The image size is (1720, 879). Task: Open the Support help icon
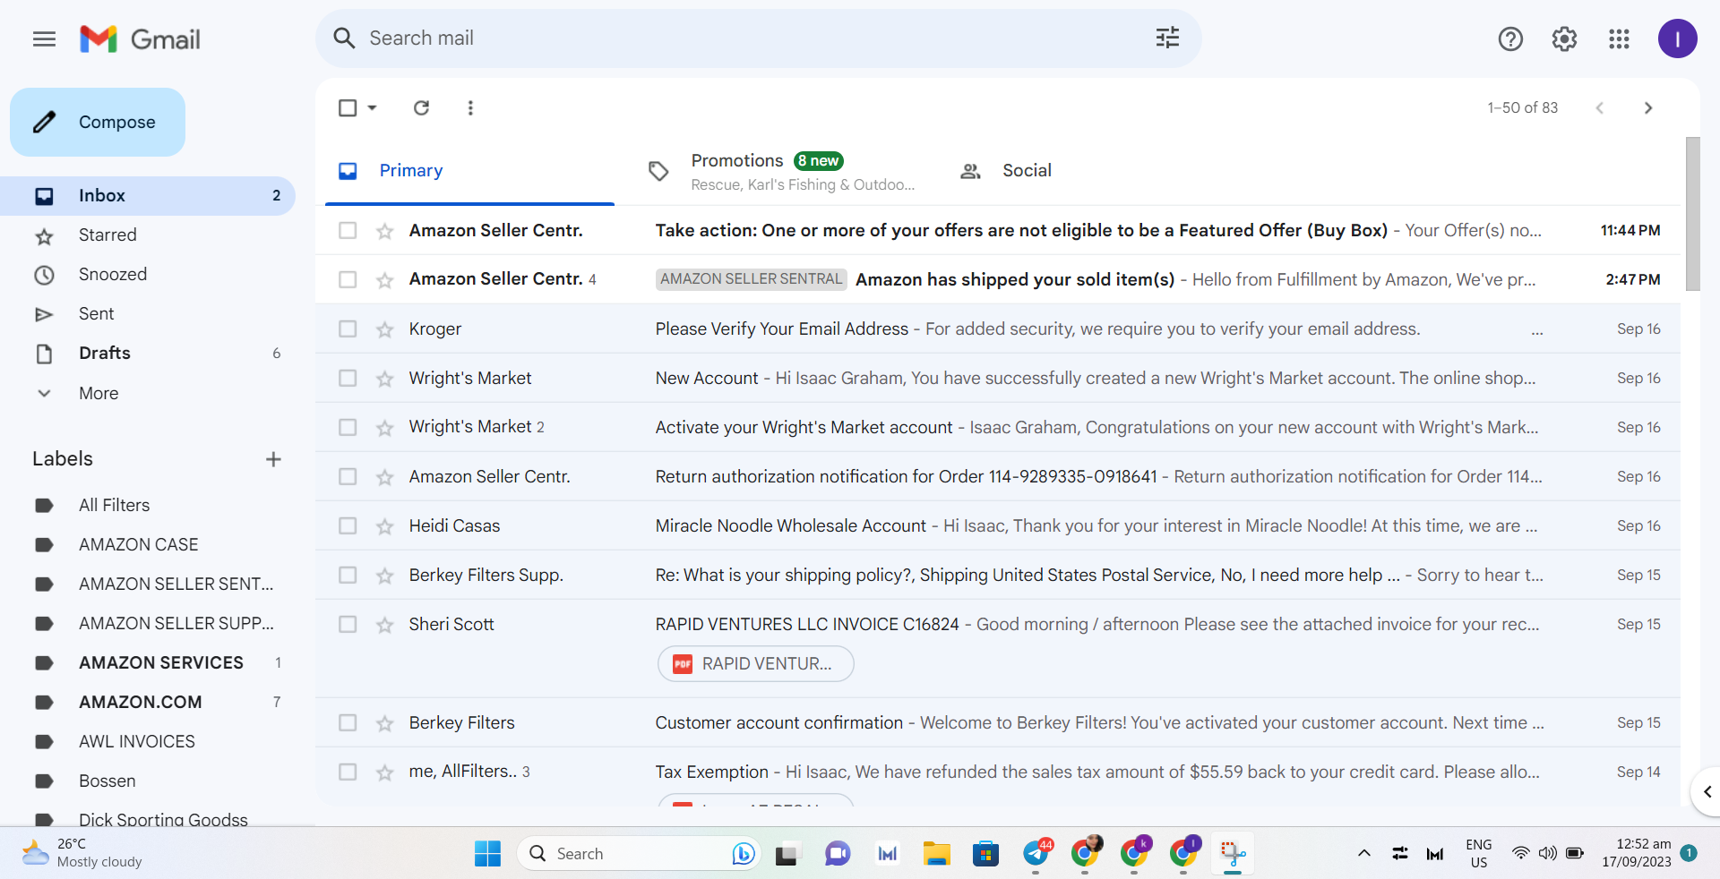(1510, 38)
